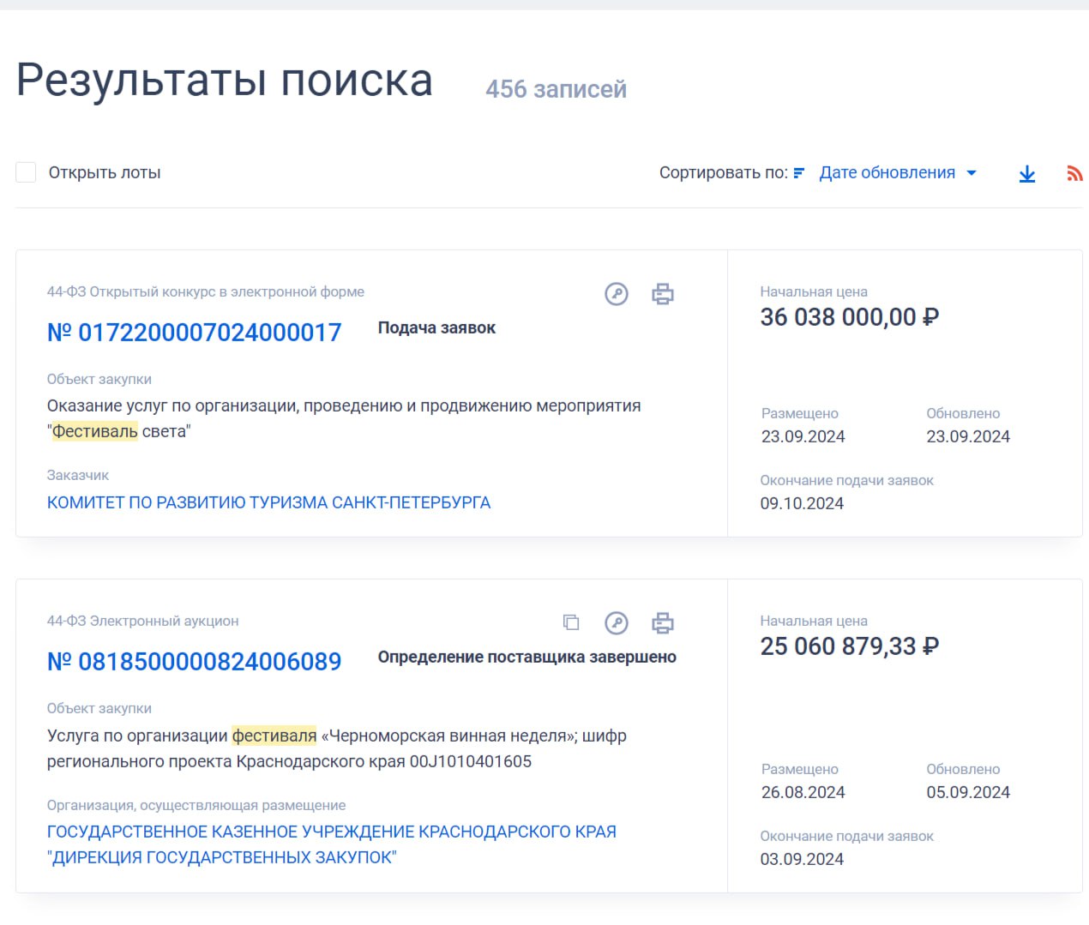1089x925 pixels.
Task: Open purchase № 0172200007024000017
Action: [194, 333]
